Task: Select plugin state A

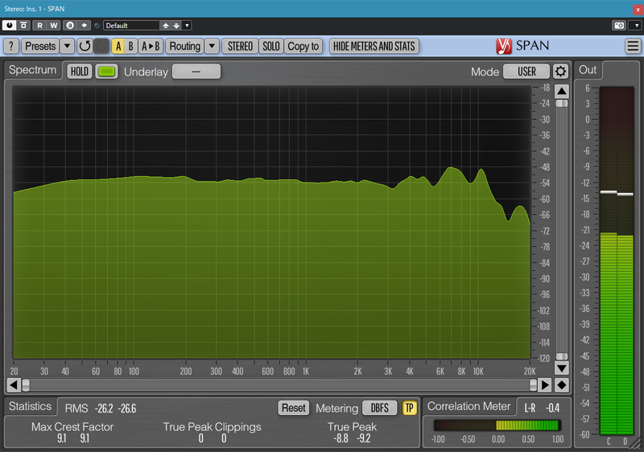Action: [x=118, y=46]
